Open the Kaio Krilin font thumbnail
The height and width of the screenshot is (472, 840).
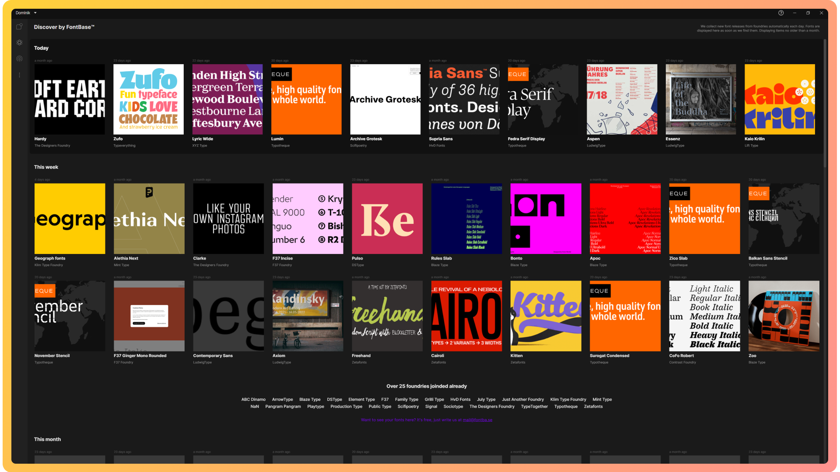pos(780,99)
